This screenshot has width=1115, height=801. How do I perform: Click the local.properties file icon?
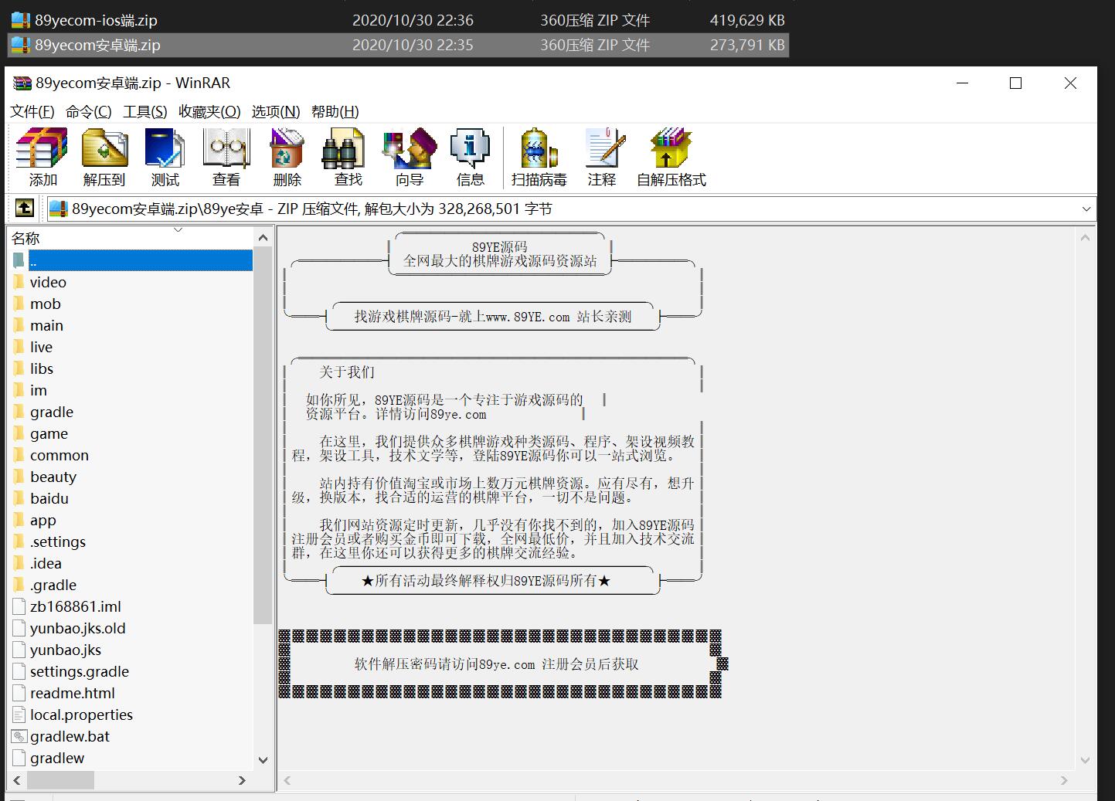(19, 714)
